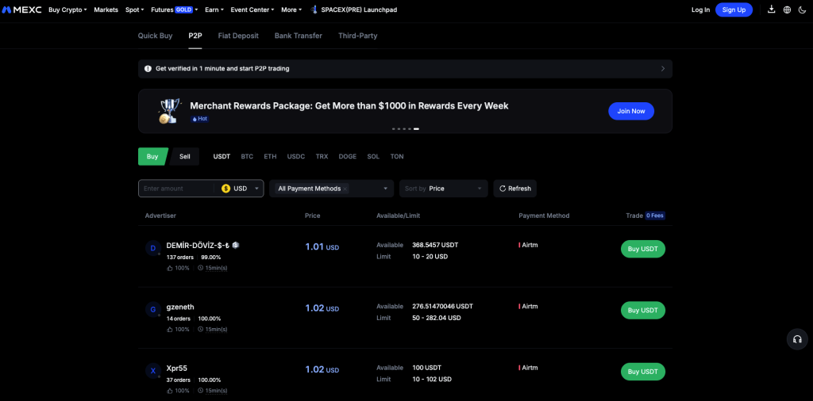Expand the Spot menu
813x401 pixels.
(135, 10)
